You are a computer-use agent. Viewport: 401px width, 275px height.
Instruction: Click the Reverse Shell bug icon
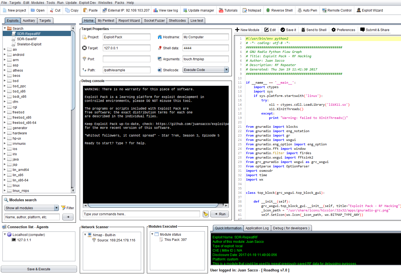268,10
